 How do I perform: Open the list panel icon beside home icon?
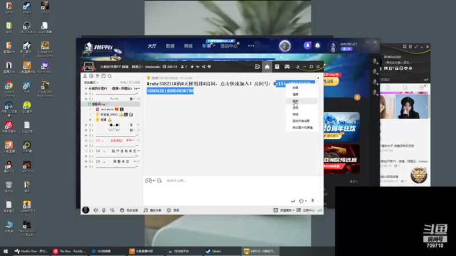[277, 67]
